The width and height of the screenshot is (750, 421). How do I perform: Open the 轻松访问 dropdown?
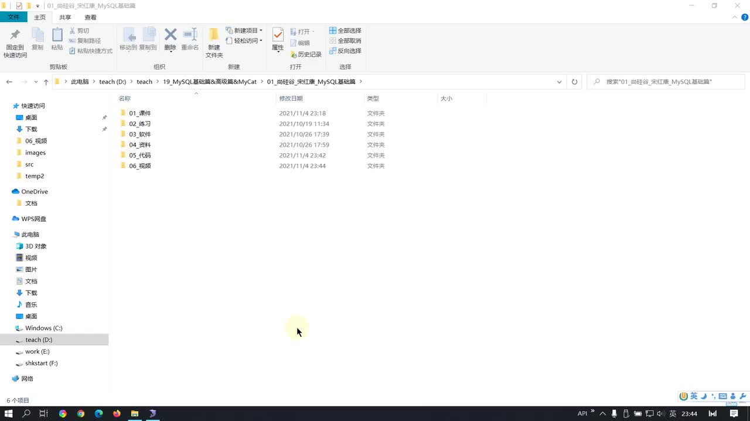pos(244,41)
